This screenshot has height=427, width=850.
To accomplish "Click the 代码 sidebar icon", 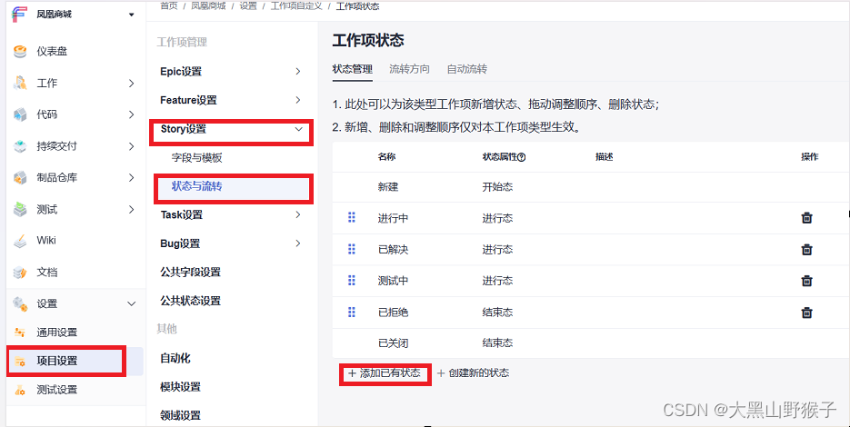I will pos(20,114).
